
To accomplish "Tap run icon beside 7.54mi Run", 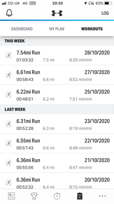I will pyautogui.click(x=9, y=55).
